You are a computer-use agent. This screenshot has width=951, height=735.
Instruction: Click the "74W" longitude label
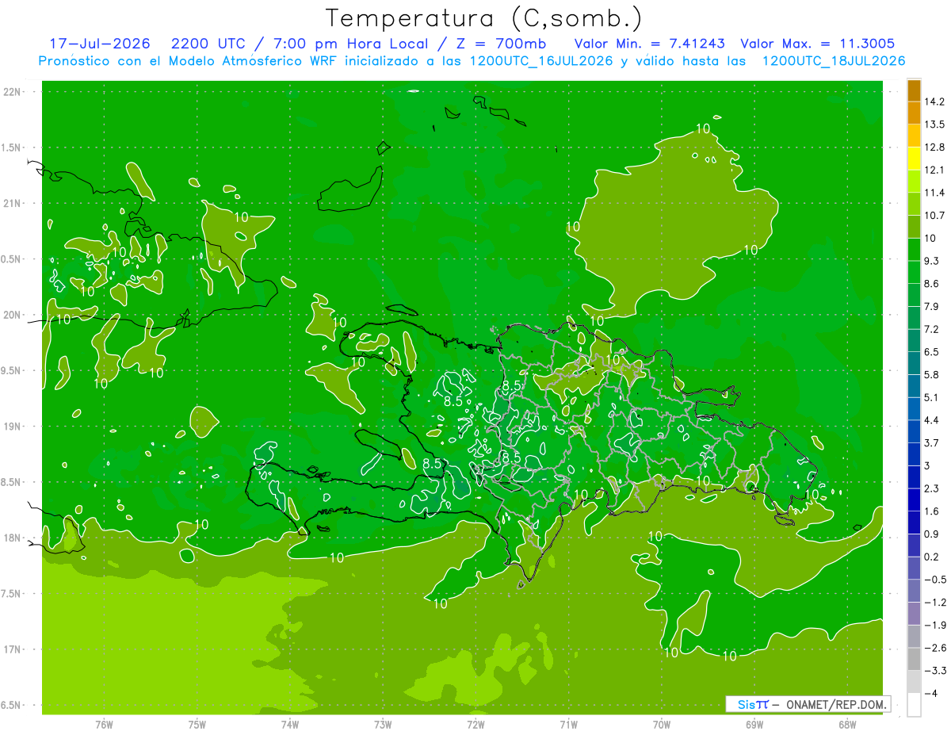pos(289,725)
